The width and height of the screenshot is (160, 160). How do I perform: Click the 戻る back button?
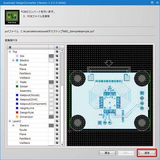(x=107, y=153)
